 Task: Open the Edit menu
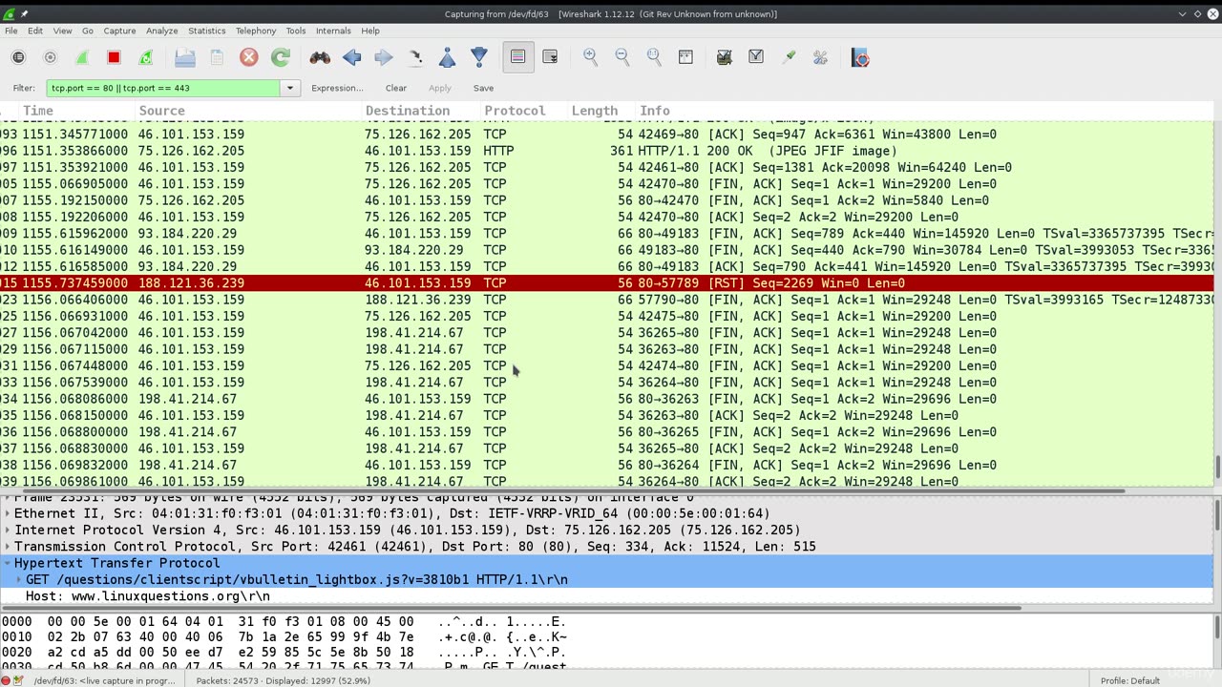(x=35, y=31)
